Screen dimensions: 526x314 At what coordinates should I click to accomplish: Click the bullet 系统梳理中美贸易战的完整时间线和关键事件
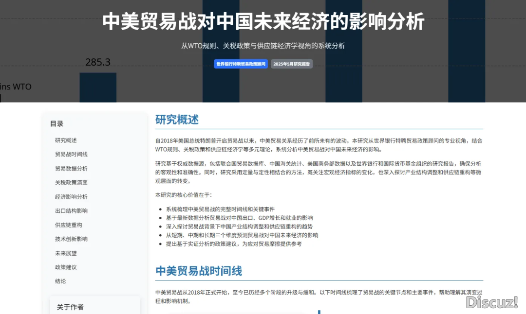(220, 209)
